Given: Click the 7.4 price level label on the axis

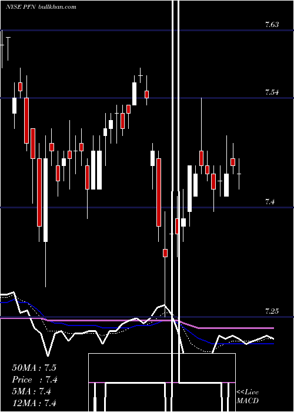Looking at the screenshot, I should [270, 202].
